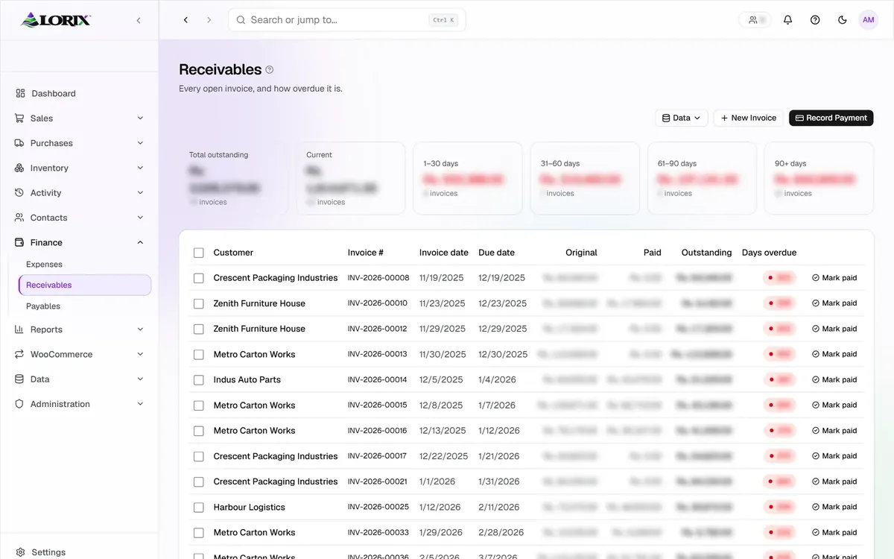Click the Inventory boxes icon
The height and width of the screenshot is (559, 894).
(19, 168)
